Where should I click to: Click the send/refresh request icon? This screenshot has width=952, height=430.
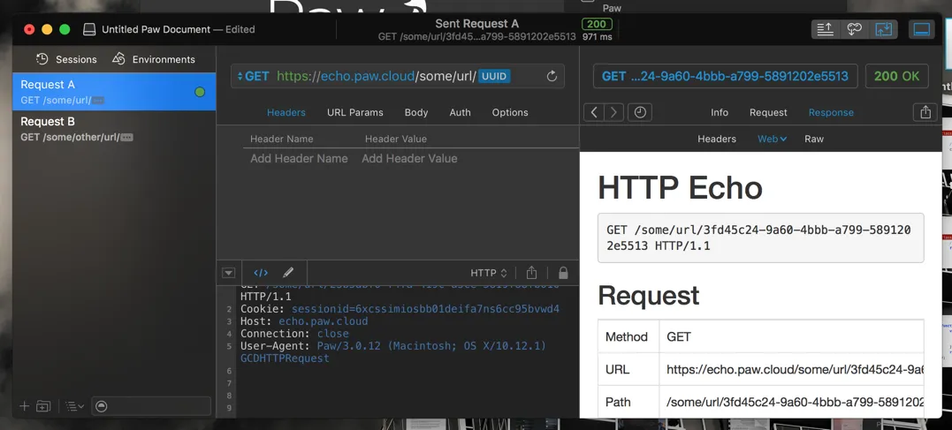tap(552, 77)
